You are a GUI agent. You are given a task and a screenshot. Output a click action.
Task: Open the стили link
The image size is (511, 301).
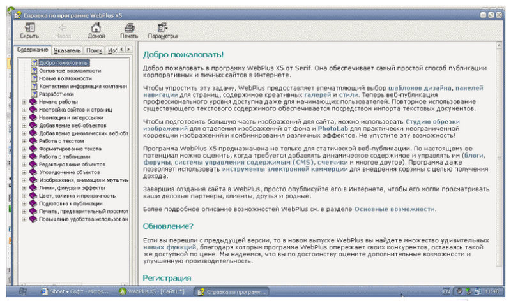tap(348, 94)
